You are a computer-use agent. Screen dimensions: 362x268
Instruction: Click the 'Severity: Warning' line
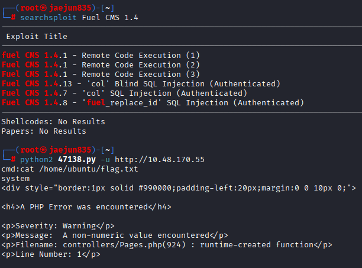coord(58,226)
